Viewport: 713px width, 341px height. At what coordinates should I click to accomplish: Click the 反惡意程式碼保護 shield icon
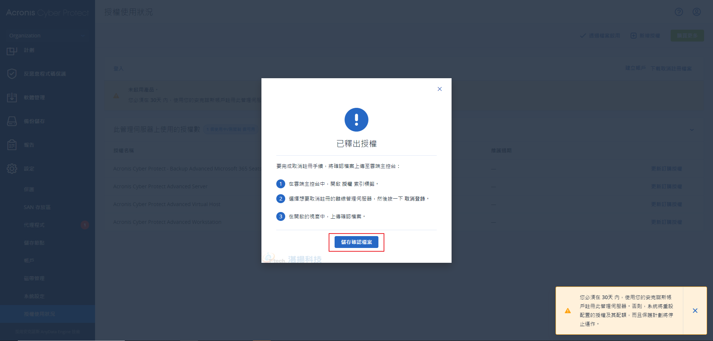[12, 74]
